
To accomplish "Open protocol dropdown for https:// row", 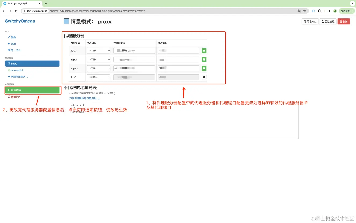I will (99, 68).
